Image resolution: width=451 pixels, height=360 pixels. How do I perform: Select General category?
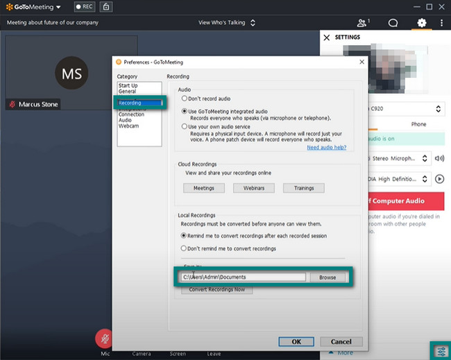coord(127,91)
